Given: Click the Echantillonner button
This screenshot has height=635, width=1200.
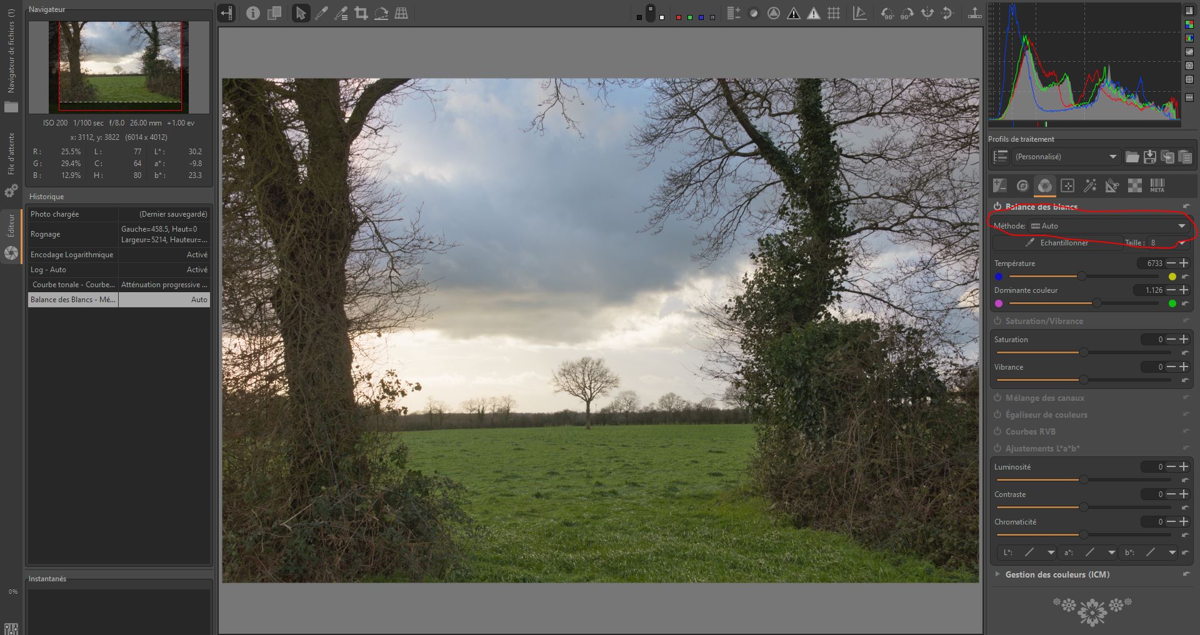Looking at the screenshot, I should click(x=1057, y=243).
